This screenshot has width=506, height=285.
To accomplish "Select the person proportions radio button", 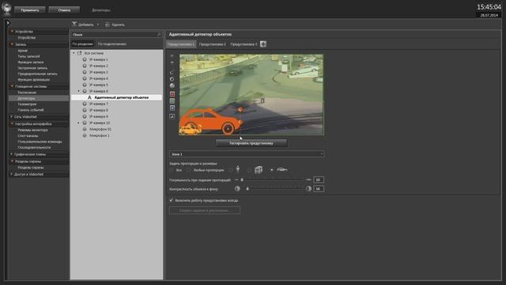I will click(230, 170).
